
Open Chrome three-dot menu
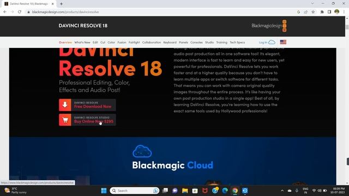coord(344,12)
